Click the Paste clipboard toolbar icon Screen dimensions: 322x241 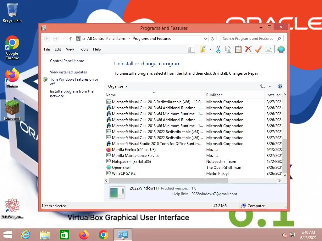click(238, 49)
